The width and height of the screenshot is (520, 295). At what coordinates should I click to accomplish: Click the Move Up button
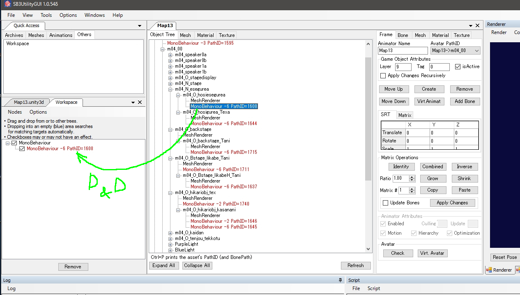pyautogui.click(x=393, y=89)
